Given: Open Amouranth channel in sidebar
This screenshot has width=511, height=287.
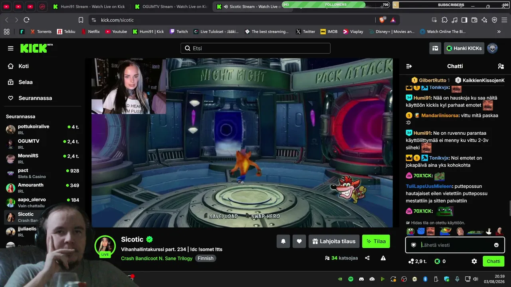Looking at the screenshot, I should pos(43,188).
